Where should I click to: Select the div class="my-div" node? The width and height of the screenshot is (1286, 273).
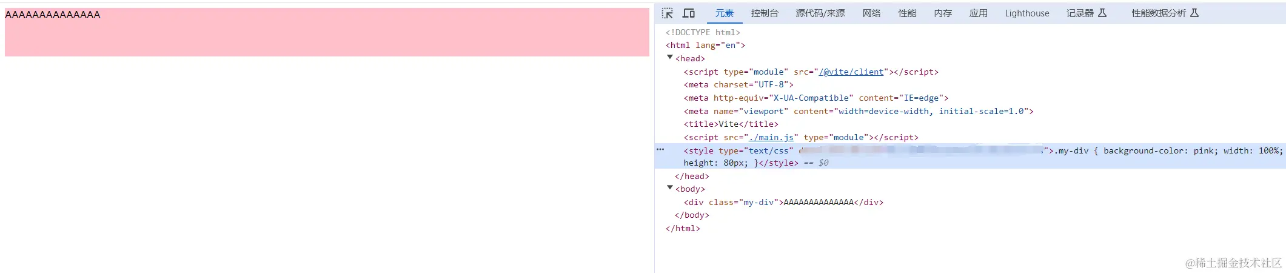[783, 202]
